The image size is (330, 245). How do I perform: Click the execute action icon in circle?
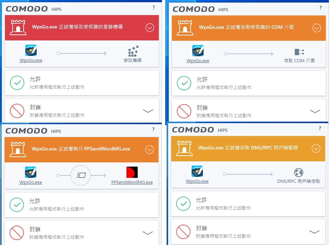click(81, 175)
